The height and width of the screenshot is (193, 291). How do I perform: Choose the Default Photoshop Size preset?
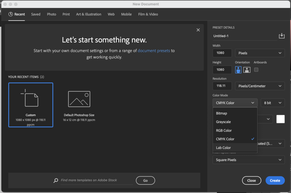[x=79, y=105]
